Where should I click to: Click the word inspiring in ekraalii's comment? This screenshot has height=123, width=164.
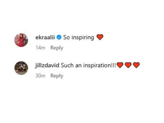(x=83, y=38)
